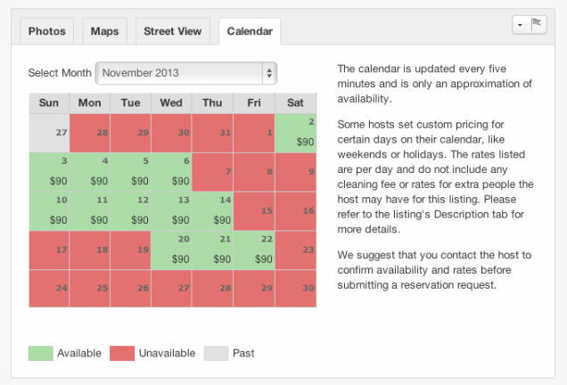Image resolution: width=567 pixels, height=385 pixels.
Task: Select Friday the 22nd at $90
Action: (x=255, y=250)
